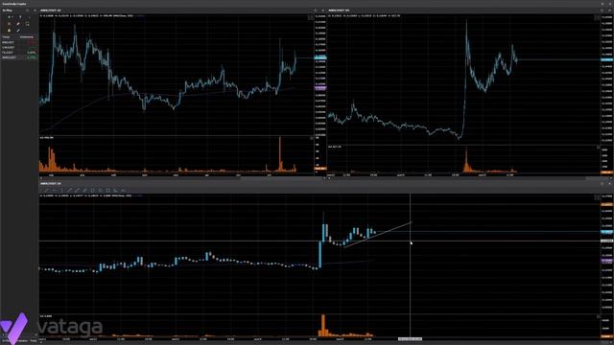Select the ray line drawing tool
The height and width of the screenshot is (345, 614).
coord(77,190)
